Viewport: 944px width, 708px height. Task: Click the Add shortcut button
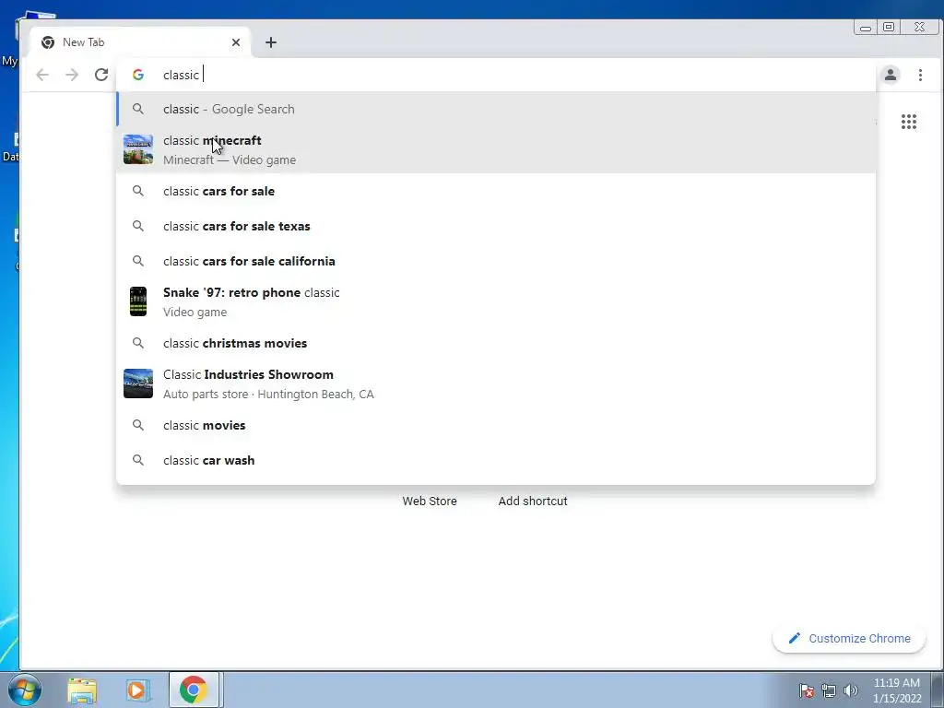(533, 501)
